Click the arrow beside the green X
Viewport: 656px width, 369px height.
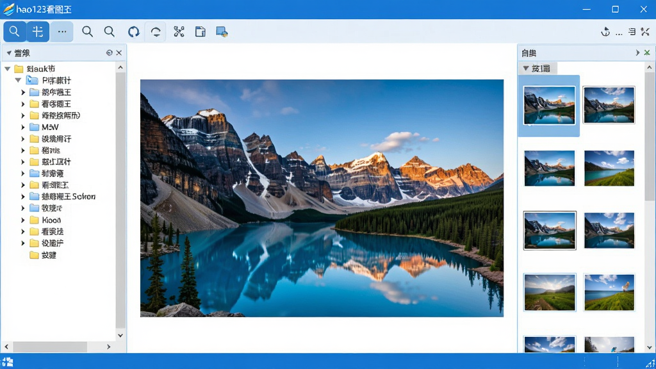pyautogui.click(x=637, y=53)
